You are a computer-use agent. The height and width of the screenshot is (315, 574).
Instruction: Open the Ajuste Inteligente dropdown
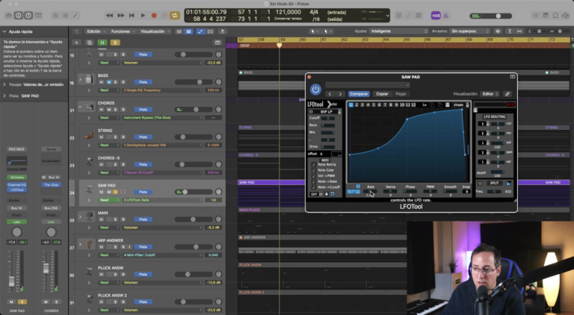[x=398, y=31]
